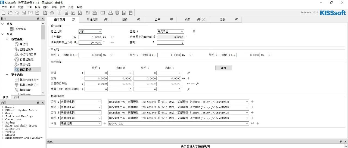Switch to the 项目 panel tab

click(16, 97)
